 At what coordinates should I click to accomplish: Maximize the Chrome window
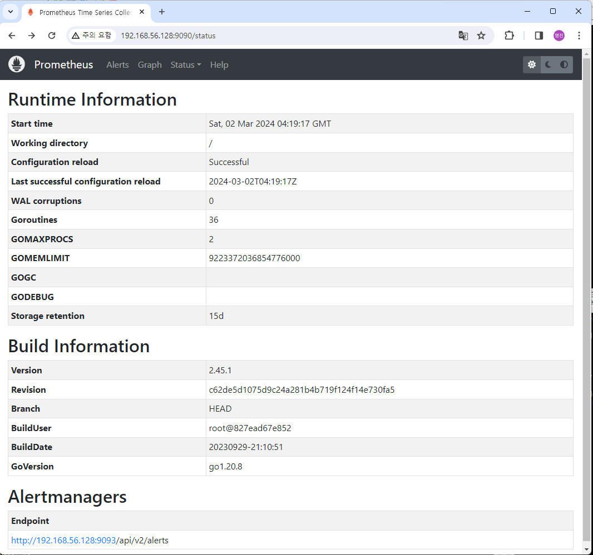tap(553, 11)
